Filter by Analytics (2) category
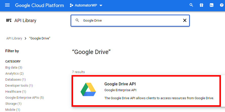Viewport: 225px width, 112px height. [14, 74]
